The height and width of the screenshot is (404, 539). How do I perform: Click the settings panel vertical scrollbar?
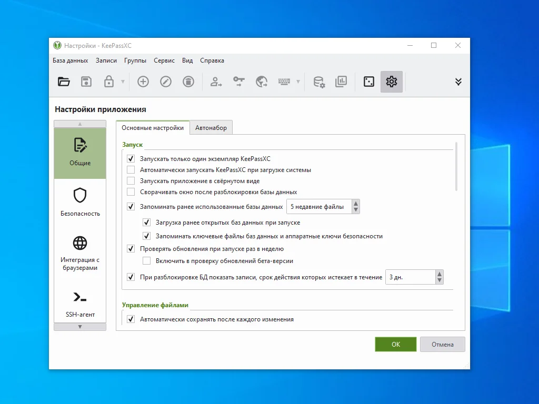(x=456, y=166)
